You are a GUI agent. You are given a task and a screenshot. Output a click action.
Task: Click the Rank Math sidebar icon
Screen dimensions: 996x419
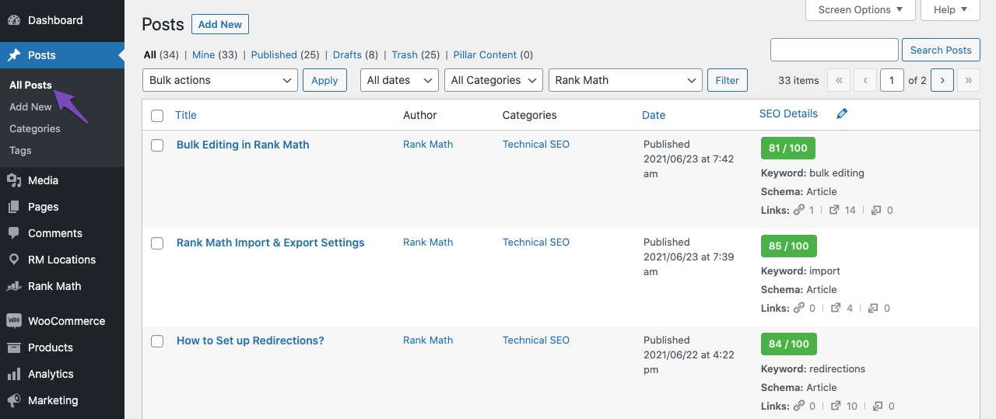pyautogui.click(x=14, y=286)
